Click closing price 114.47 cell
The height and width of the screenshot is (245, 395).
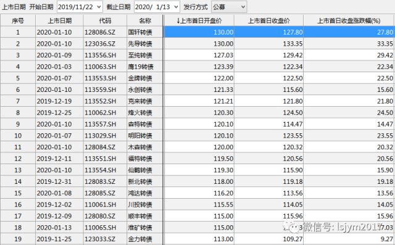pos(269,124)
